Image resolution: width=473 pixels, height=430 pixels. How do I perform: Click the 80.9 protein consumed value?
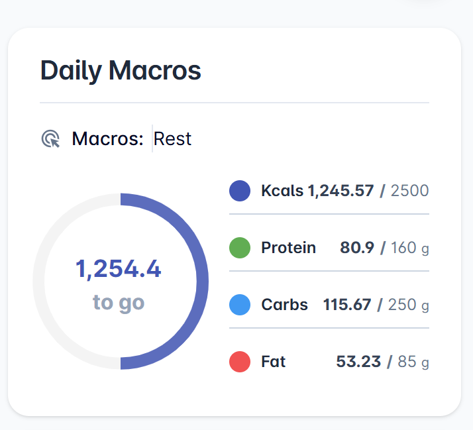click(357, 248)
